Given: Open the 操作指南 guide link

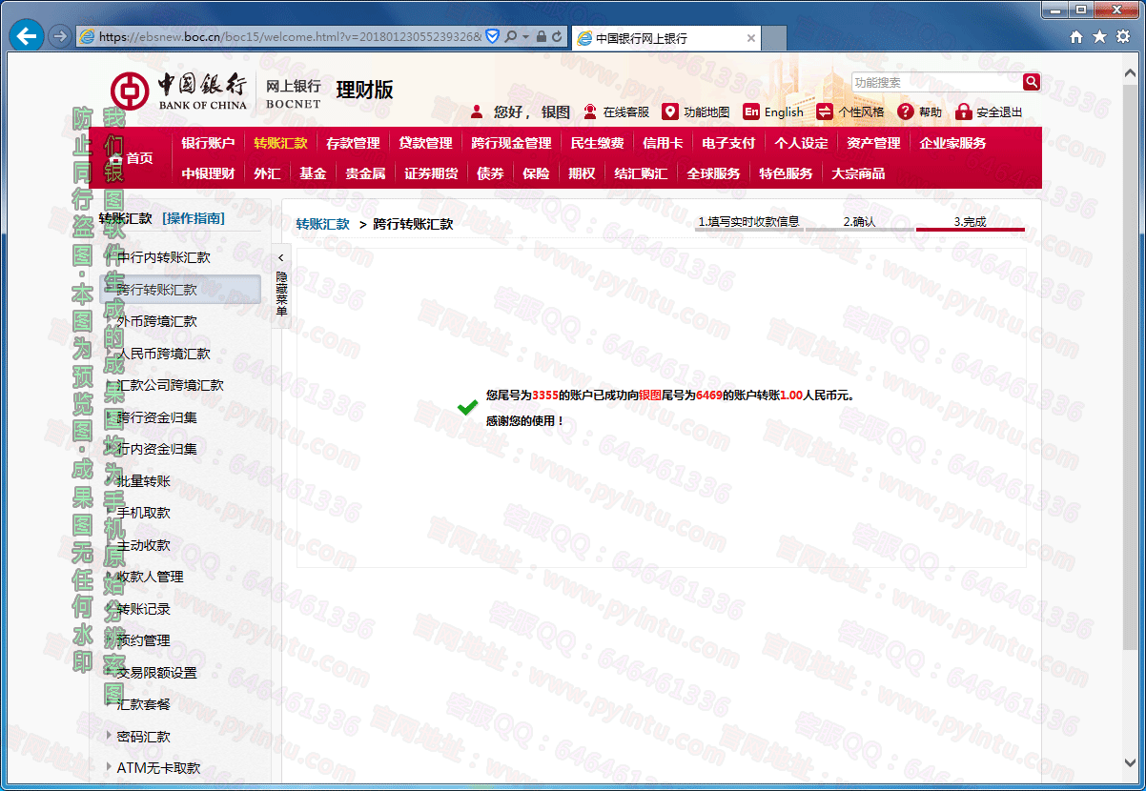Looking at the screenshot, I should [x=194, y=218].
